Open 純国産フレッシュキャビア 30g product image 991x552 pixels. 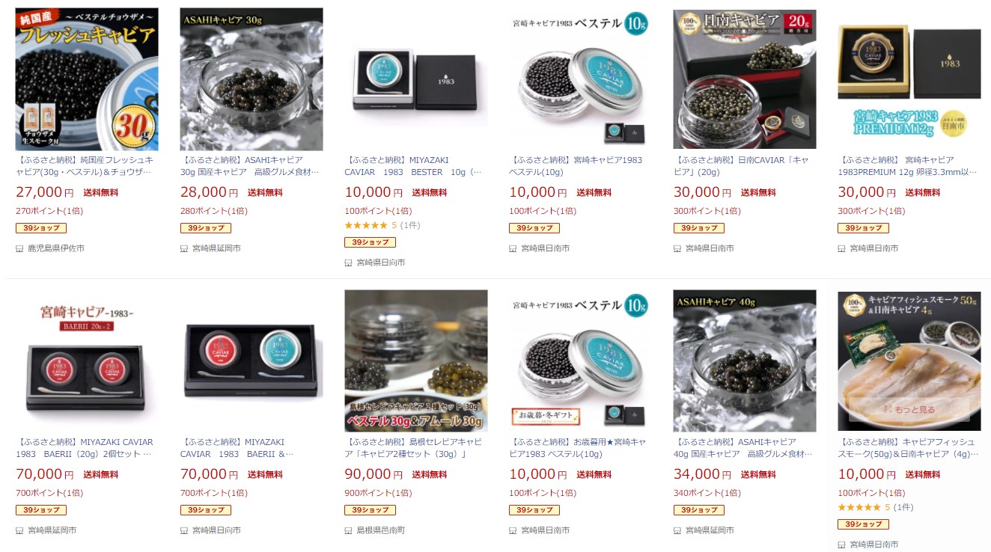87,79
